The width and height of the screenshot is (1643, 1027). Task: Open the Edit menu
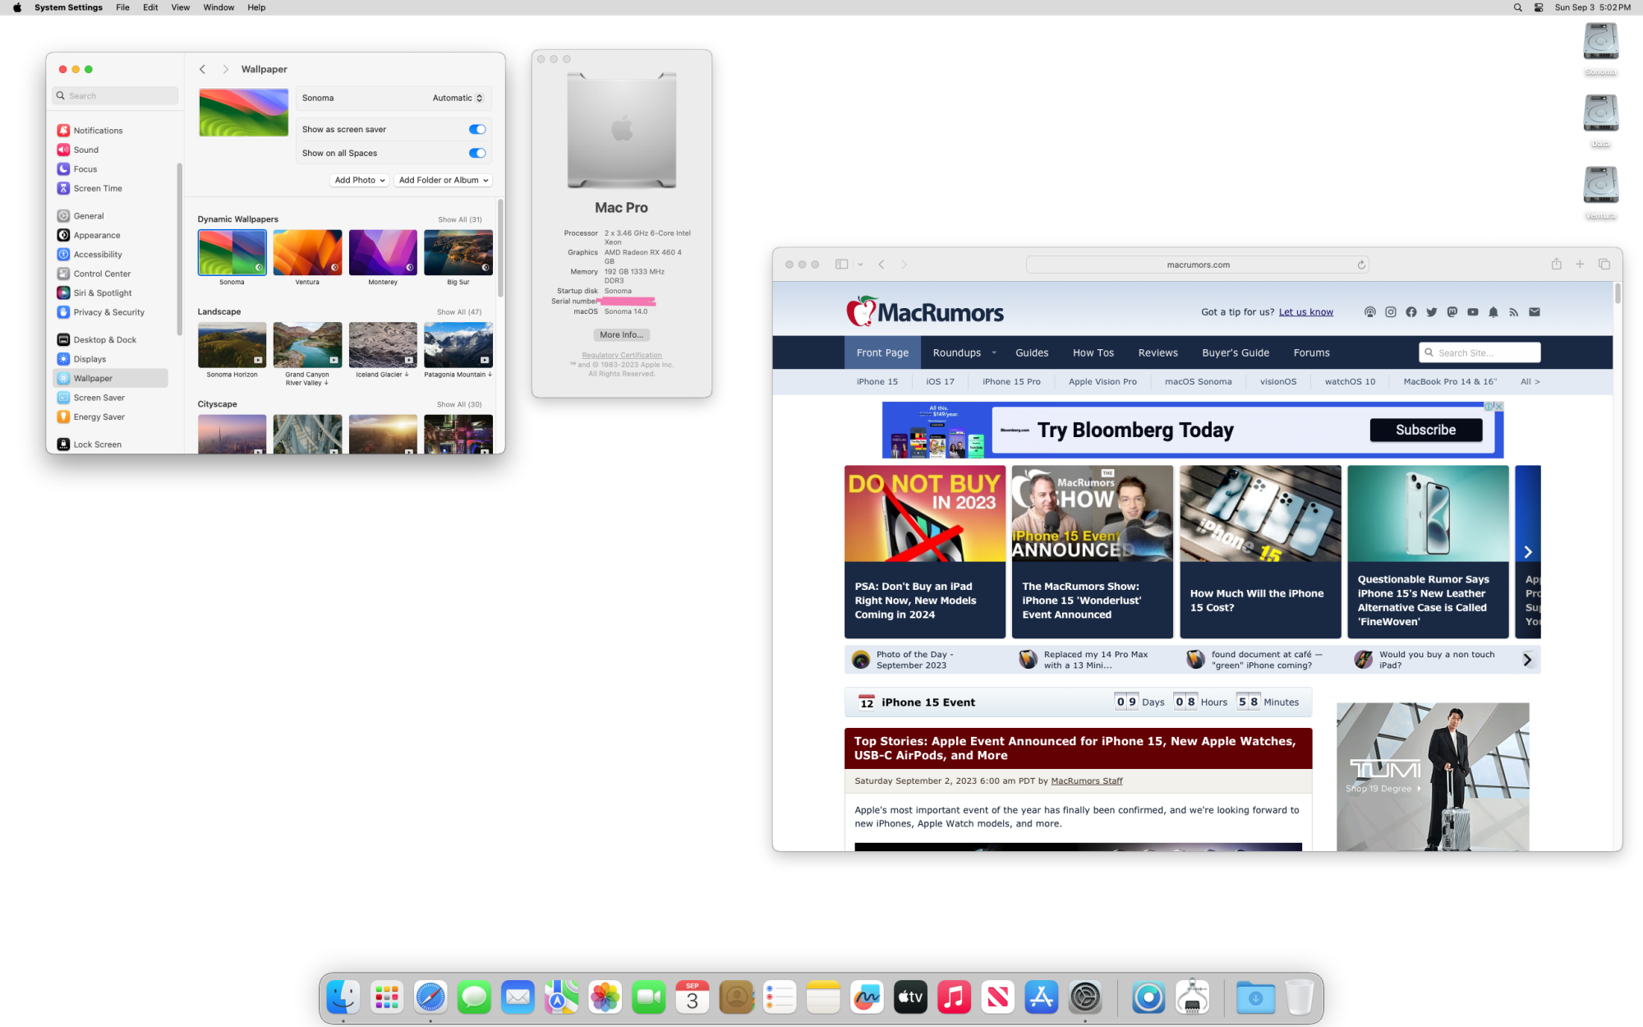click(x=150, y=7)
